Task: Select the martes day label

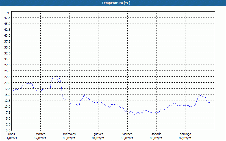Action: pos(41,134)
